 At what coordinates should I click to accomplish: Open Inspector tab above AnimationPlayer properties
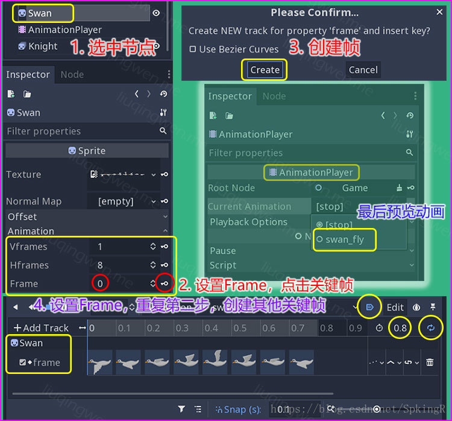[230, 96]
